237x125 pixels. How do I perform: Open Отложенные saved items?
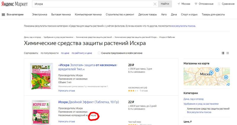206,4
